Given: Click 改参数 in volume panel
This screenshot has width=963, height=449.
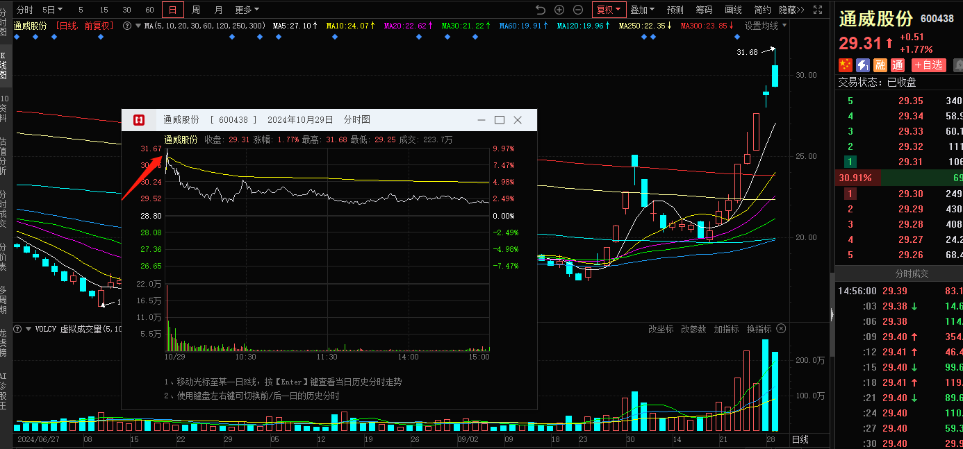Looking at the screenshot, I should click(693, 329).
